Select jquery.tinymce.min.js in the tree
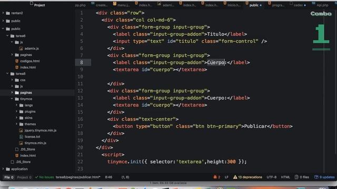This screenshot has height=189, width=337. tap(41, 131)
